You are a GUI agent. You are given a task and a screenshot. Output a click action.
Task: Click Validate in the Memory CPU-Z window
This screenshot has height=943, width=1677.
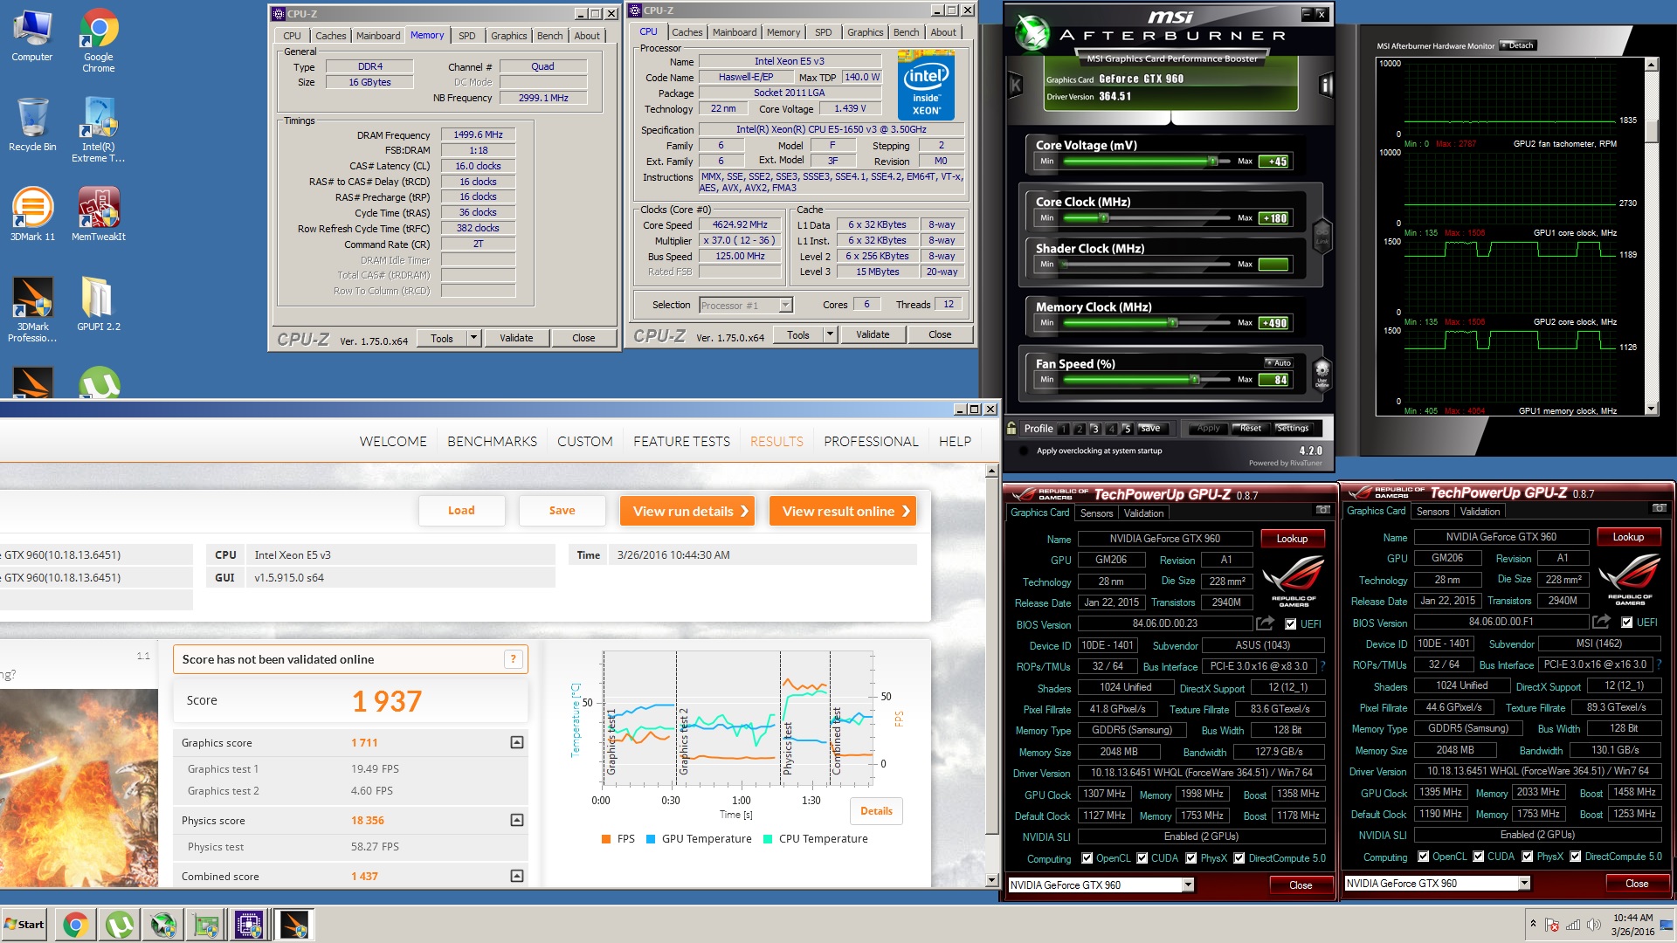[516, 338]
